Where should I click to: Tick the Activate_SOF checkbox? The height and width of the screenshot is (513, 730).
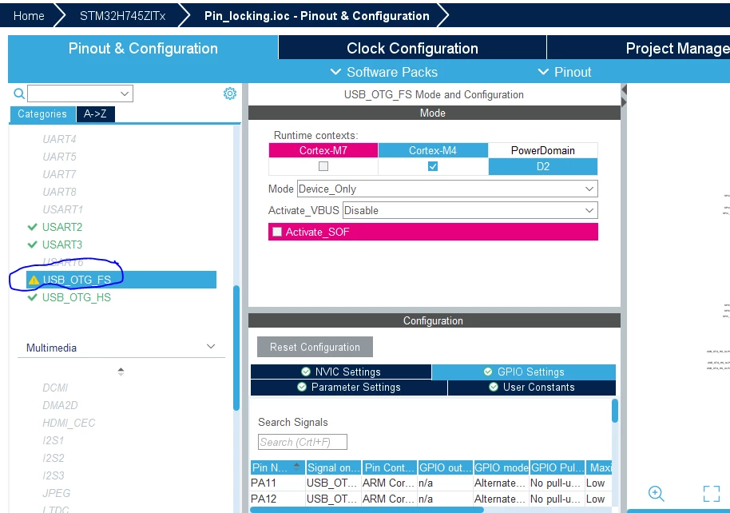pyautogui.click(x=277, y=232)
